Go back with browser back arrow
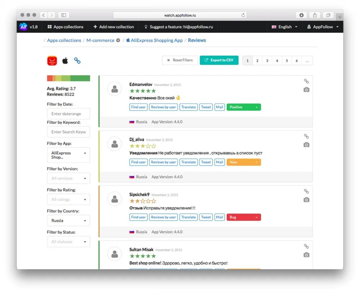 click(x=44, y=15)
